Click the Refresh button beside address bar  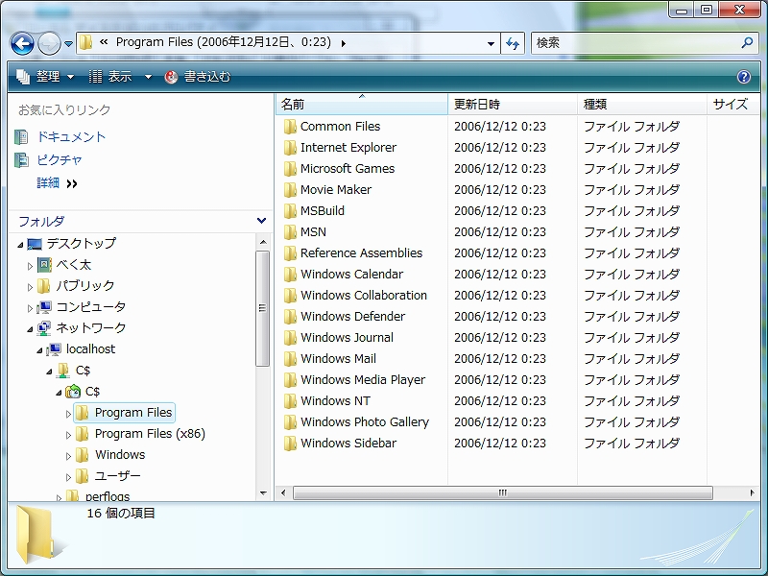pyautogui.click(x=513, y=43)
